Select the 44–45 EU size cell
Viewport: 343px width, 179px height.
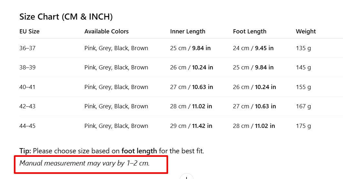click(x=27, y=126)
